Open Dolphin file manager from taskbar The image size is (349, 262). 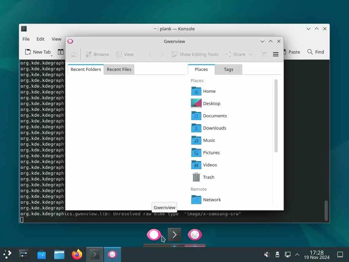coord(59,254)
